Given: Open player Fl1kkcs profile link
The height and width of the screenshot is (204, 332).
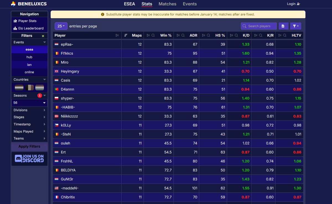Looking at the screenshot, I should 67,53.
